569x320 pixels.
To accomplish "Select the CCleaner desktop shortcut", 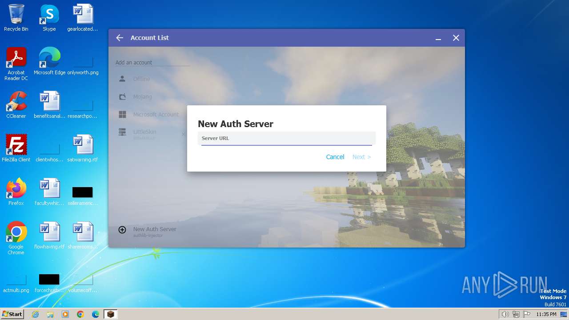I will (16, 105).
